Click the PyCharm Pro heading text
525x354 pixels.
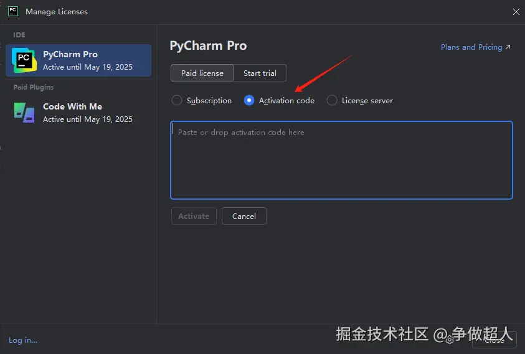(x=208, y=46)
